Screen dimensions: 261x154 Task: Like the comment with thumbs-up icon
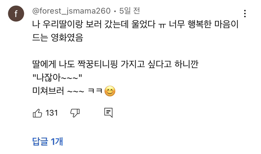(x=37, y=113)
